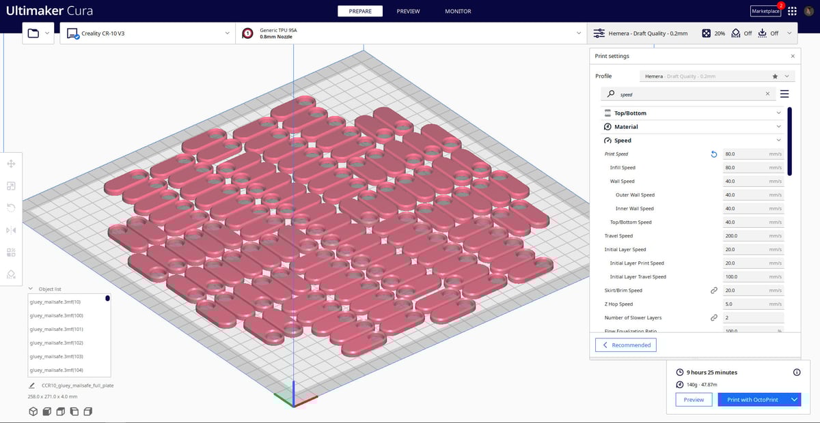Collapse print settings panel header chevron
820x423 pixels.
pos(790,33)
